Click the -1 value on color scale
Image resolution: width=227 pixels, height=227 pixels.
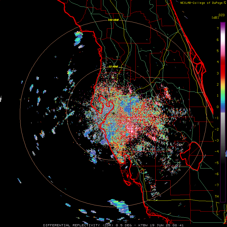pos(217,118)
